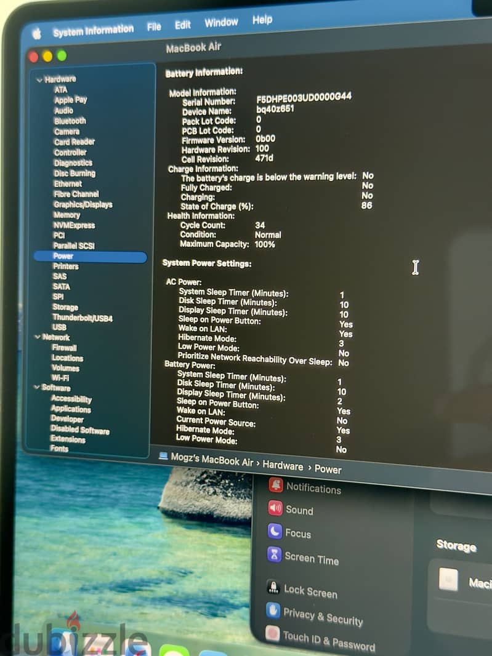This screenshot has width=492, height=656.
Task: Click the battery serial number F5DHPE003UD0000G44
Action: [304, 97]
